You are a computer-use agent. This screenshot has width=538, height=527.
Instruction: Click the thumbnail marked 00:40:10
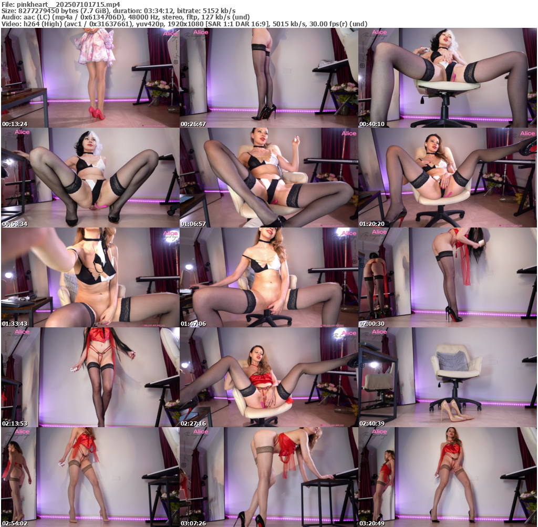(447, 78)
